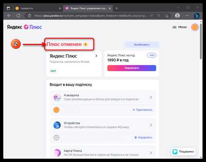This screenshot has height=162, width=206.
Task: Click the gray device icon under Устройства
Action: pos(56,138)
